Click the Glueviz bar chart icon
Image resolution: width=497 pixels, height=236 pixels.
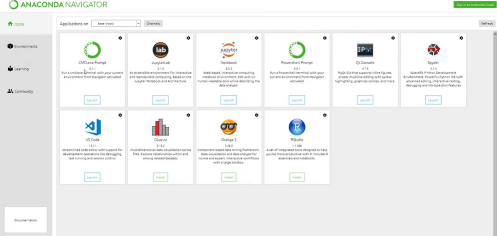coord(160,127)
